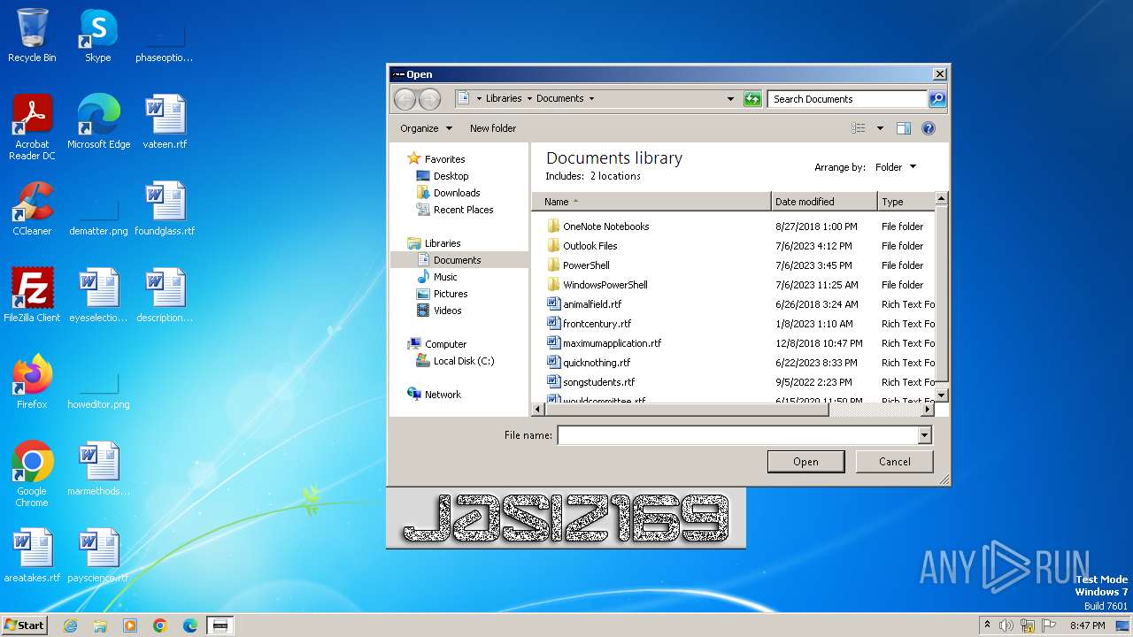Click the search magnifier icon in Open dialog

click(x=937, y=99)
